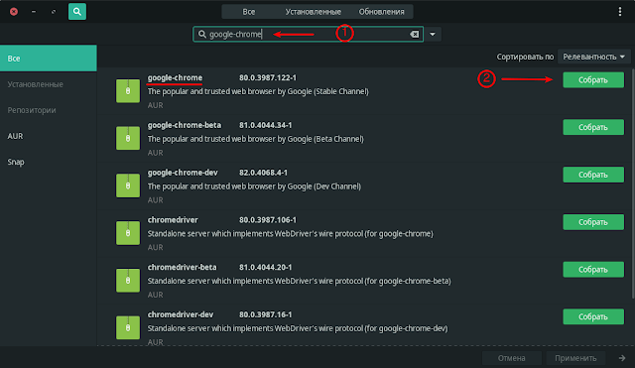Screen dimensions: 635x368
Task: Click Собрать for chromedriver
Action: 593,222
